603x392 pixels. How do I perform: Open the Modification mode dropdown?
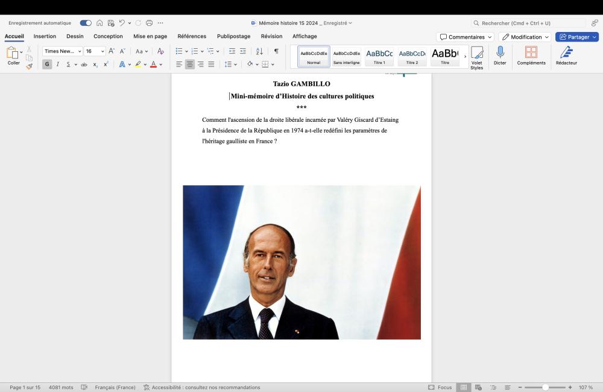tap(525, 37)
